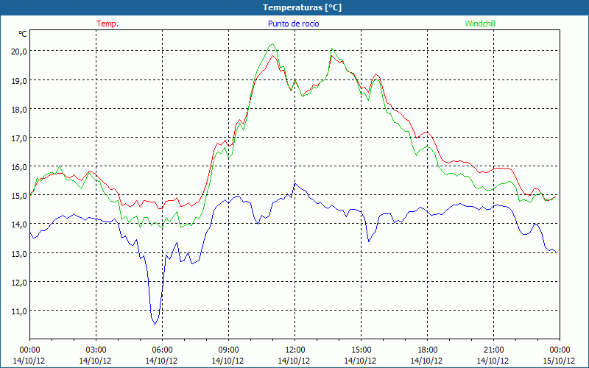Click the green Windchill legend label
Viewport: 589px width, 368px height.
tap(480, 24)
